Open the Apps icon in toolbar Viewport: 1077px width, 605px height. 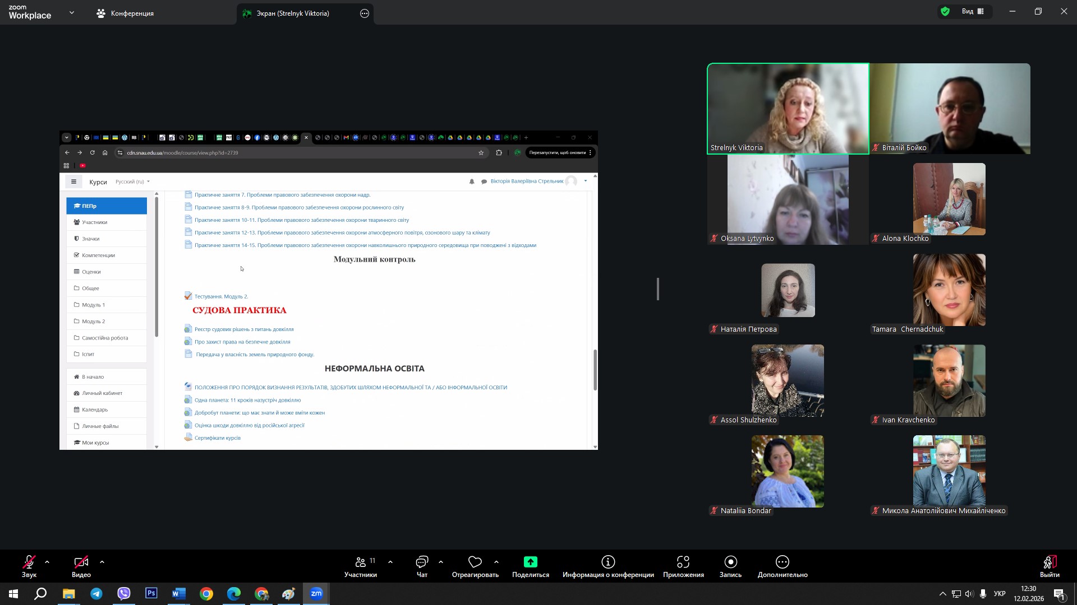683,562
